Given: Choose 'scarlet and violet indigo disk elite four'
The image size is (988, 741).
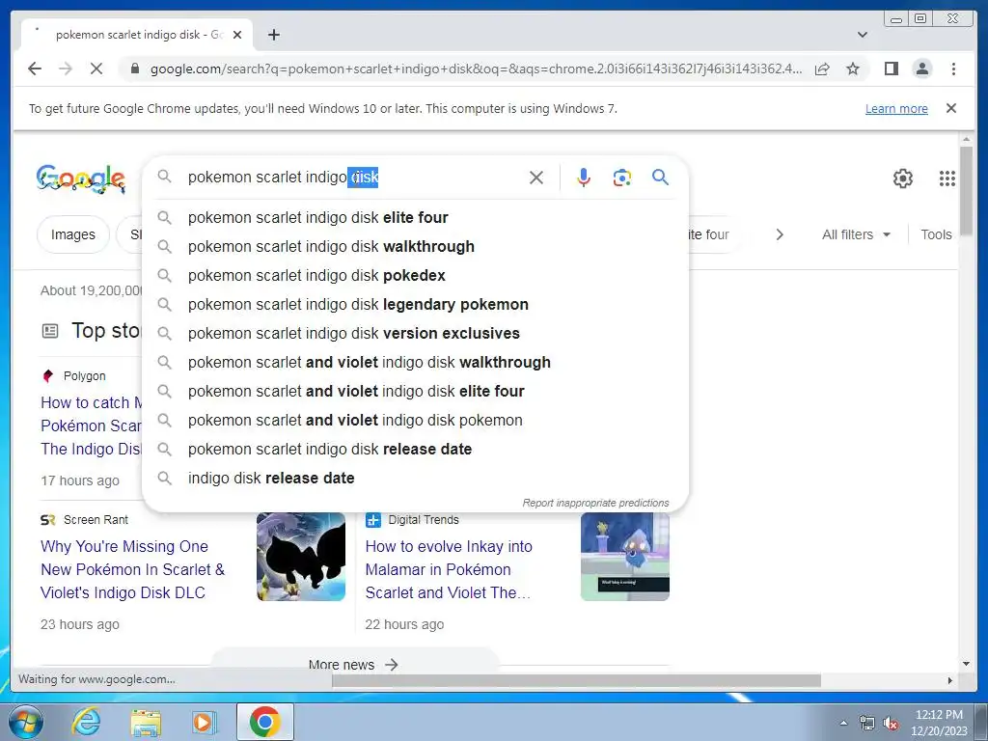Looking at the screenshot, I should pyautogui.click(x=415, y=392).
